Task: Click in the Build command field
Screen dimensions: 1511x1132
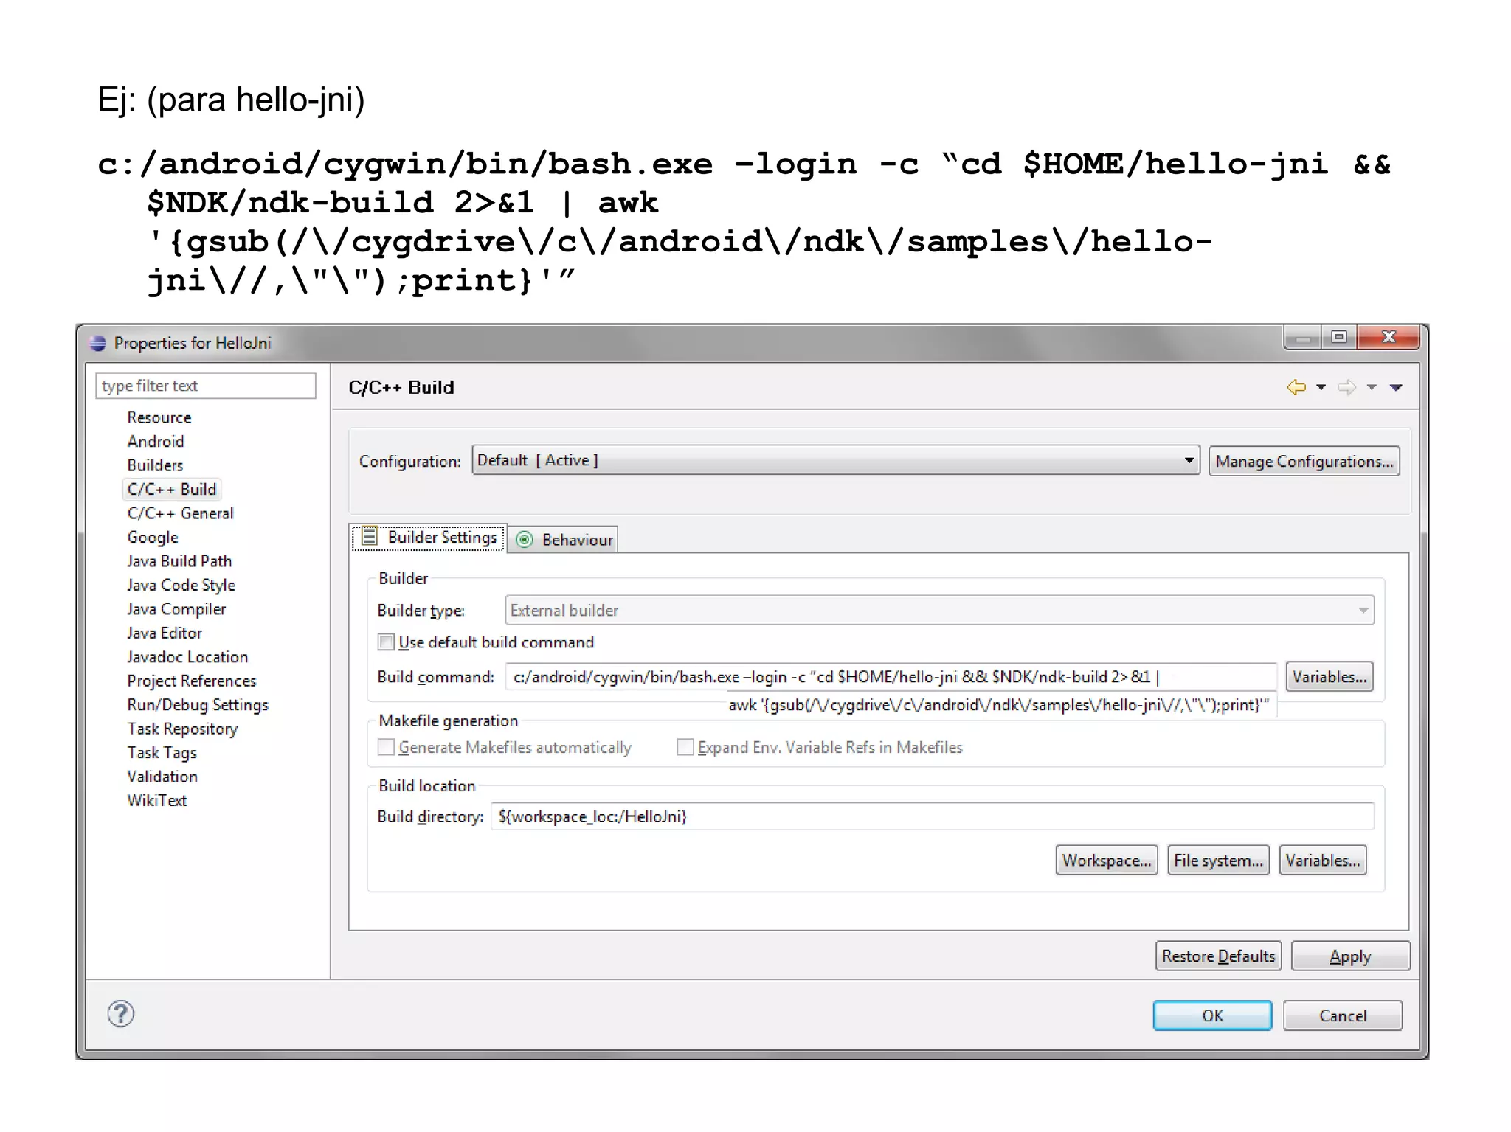Action: coord(891,677)
